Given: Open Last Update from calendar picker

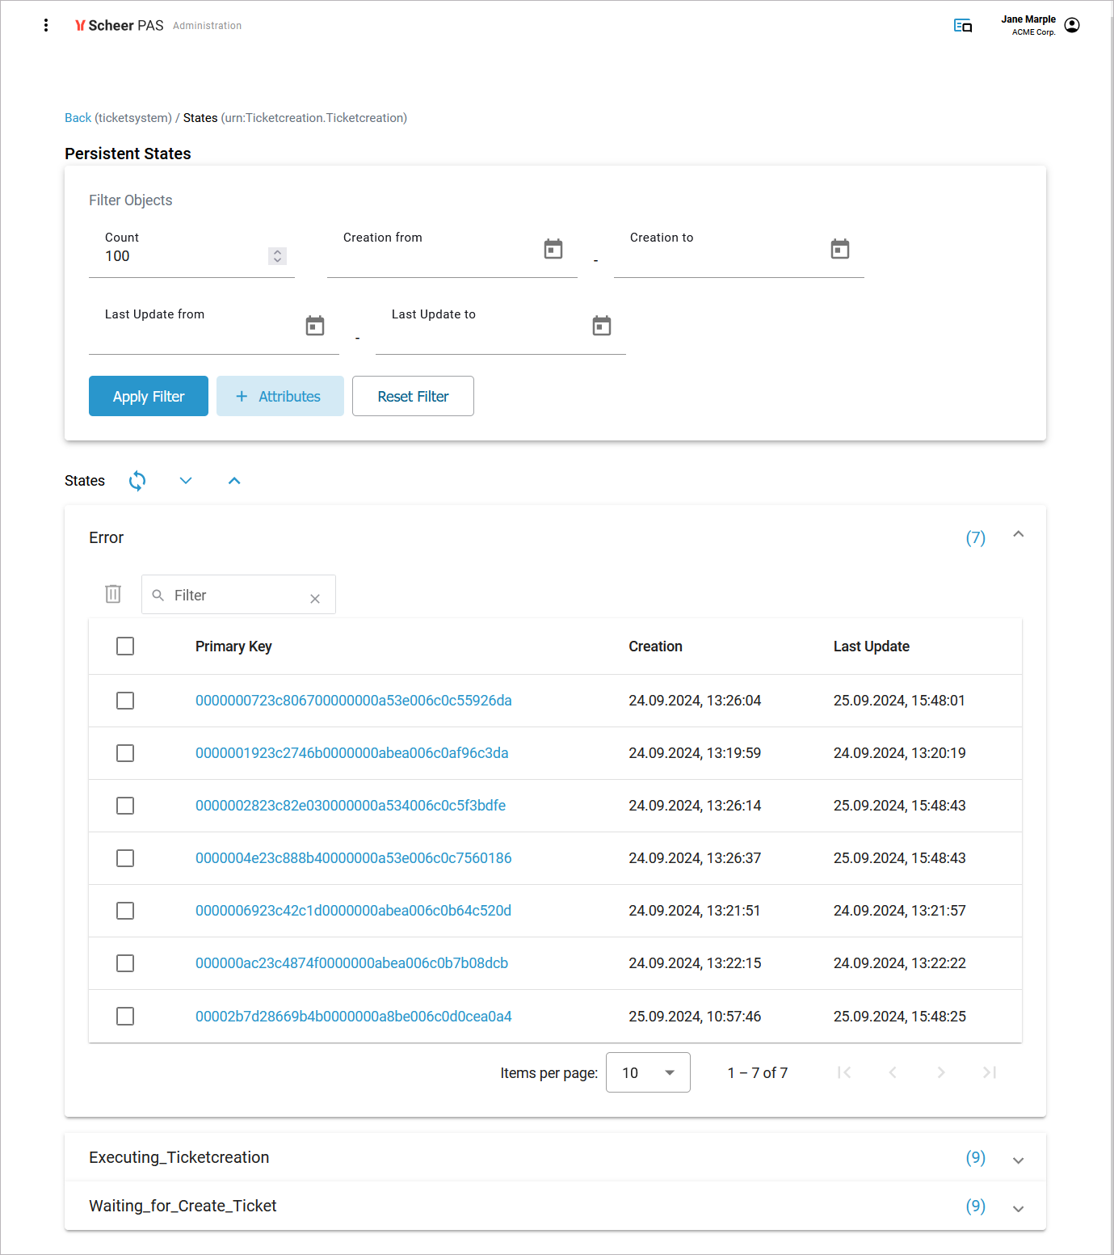Looking at the screenshot, I should [315, 326].
